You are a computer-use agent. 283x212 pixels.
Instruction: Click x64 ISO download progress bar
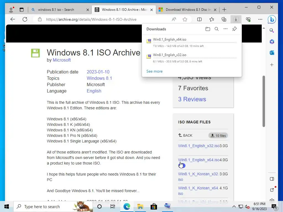(195, 43)
